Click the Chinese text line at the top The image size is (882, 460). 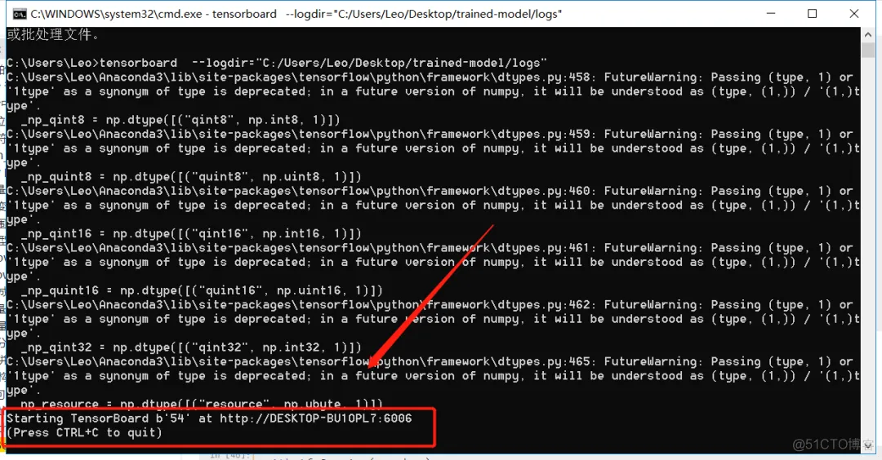(53, 35)
